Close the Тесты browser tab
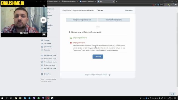 click(x=113, y=1)
